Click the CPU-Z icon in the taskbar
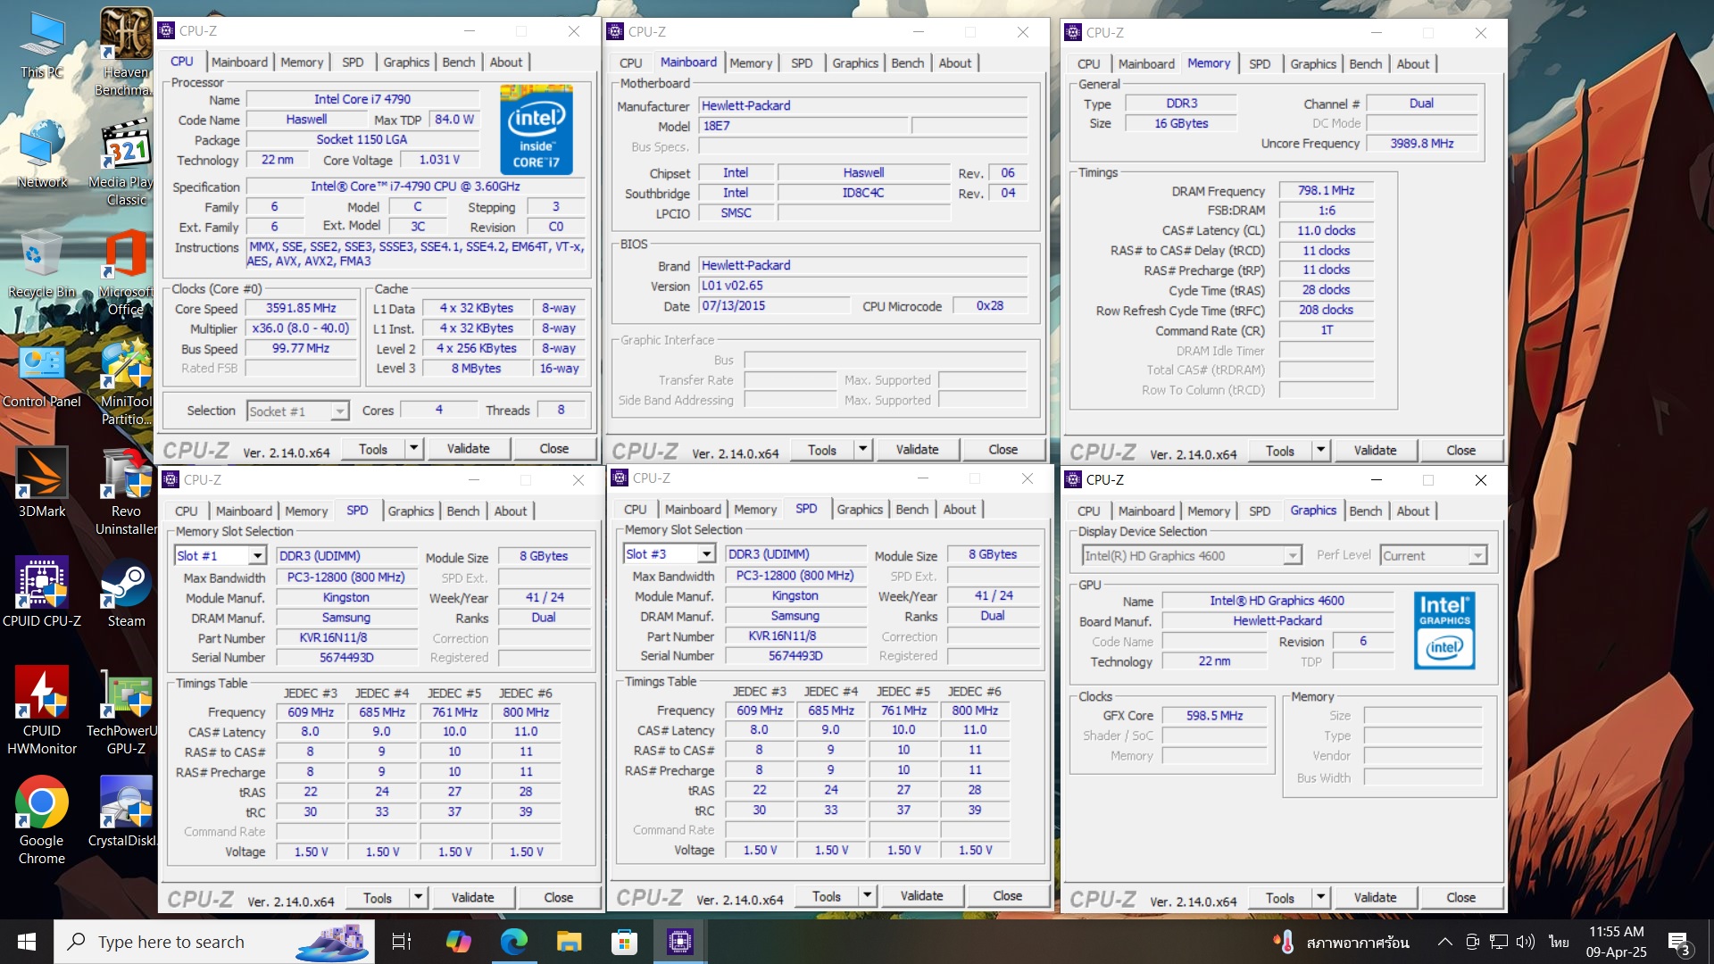This screenshot has width=1714, height=964. coord(679,941)
